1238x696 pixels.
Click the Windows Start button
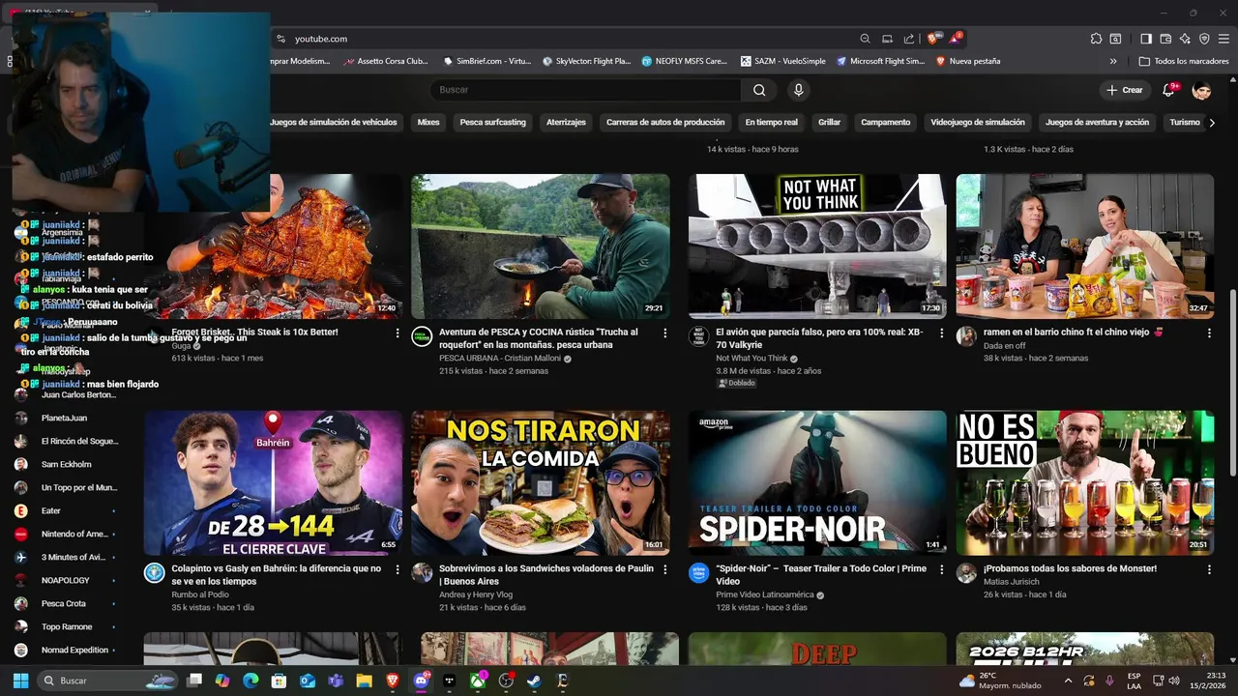point(20,681)
